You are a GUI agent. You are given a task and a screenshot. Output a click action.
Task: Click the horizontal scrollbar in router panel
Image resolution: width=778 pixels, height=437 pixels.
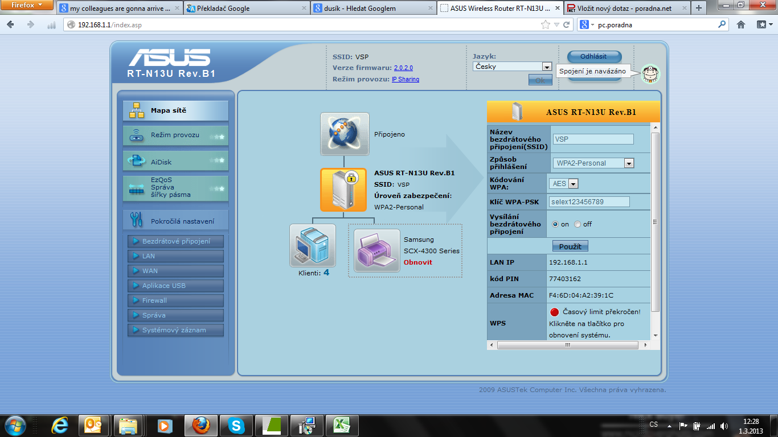click(x=567, y=345)
